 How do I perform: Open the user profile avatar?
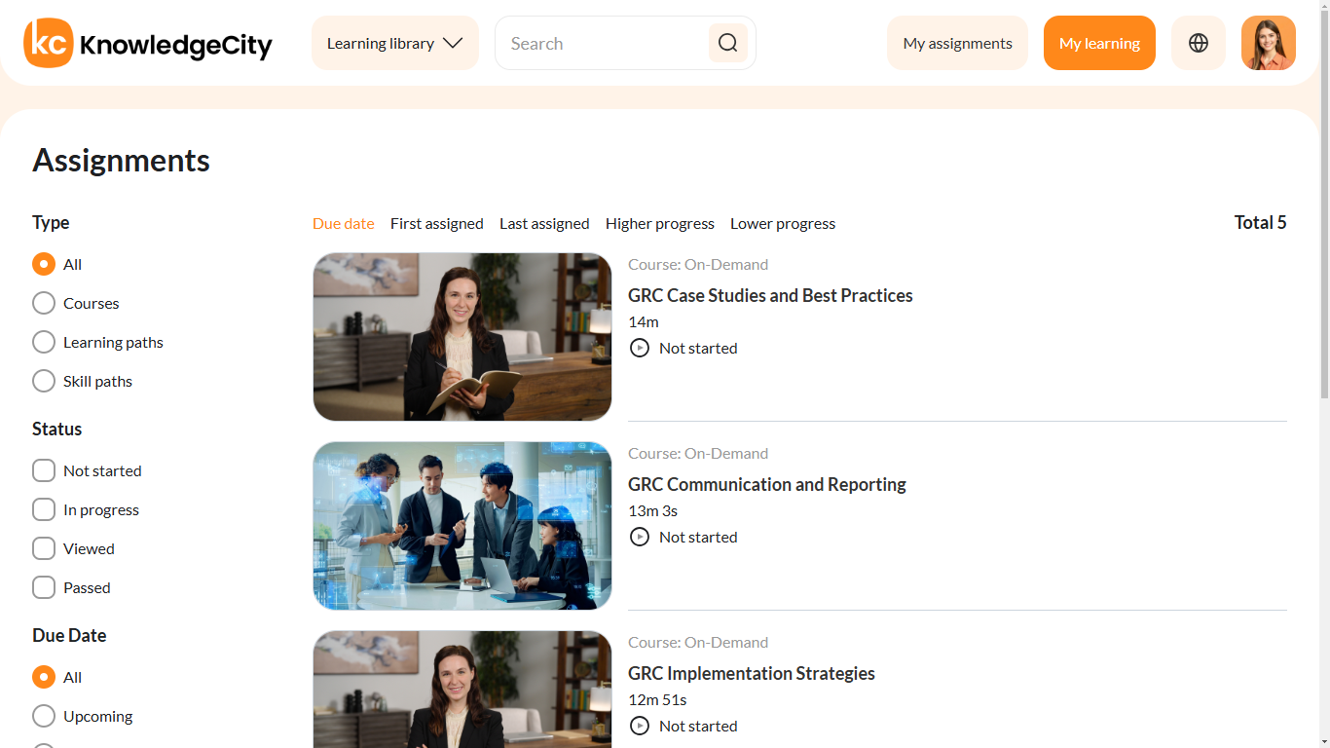1268,43
